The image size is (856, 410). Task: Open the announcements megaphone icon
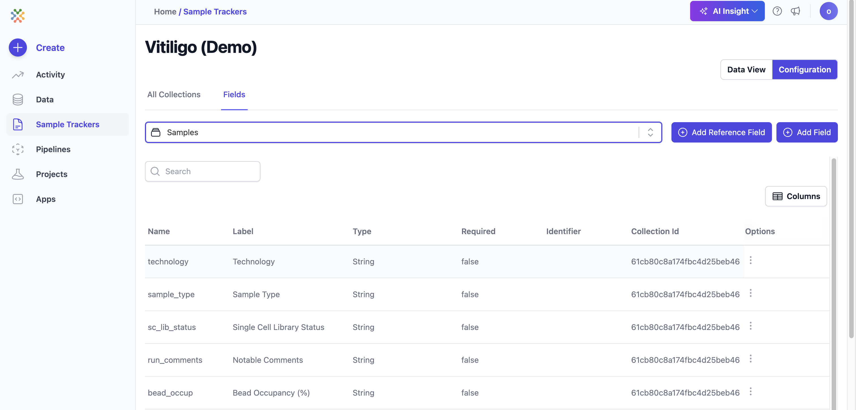(795, 11)
